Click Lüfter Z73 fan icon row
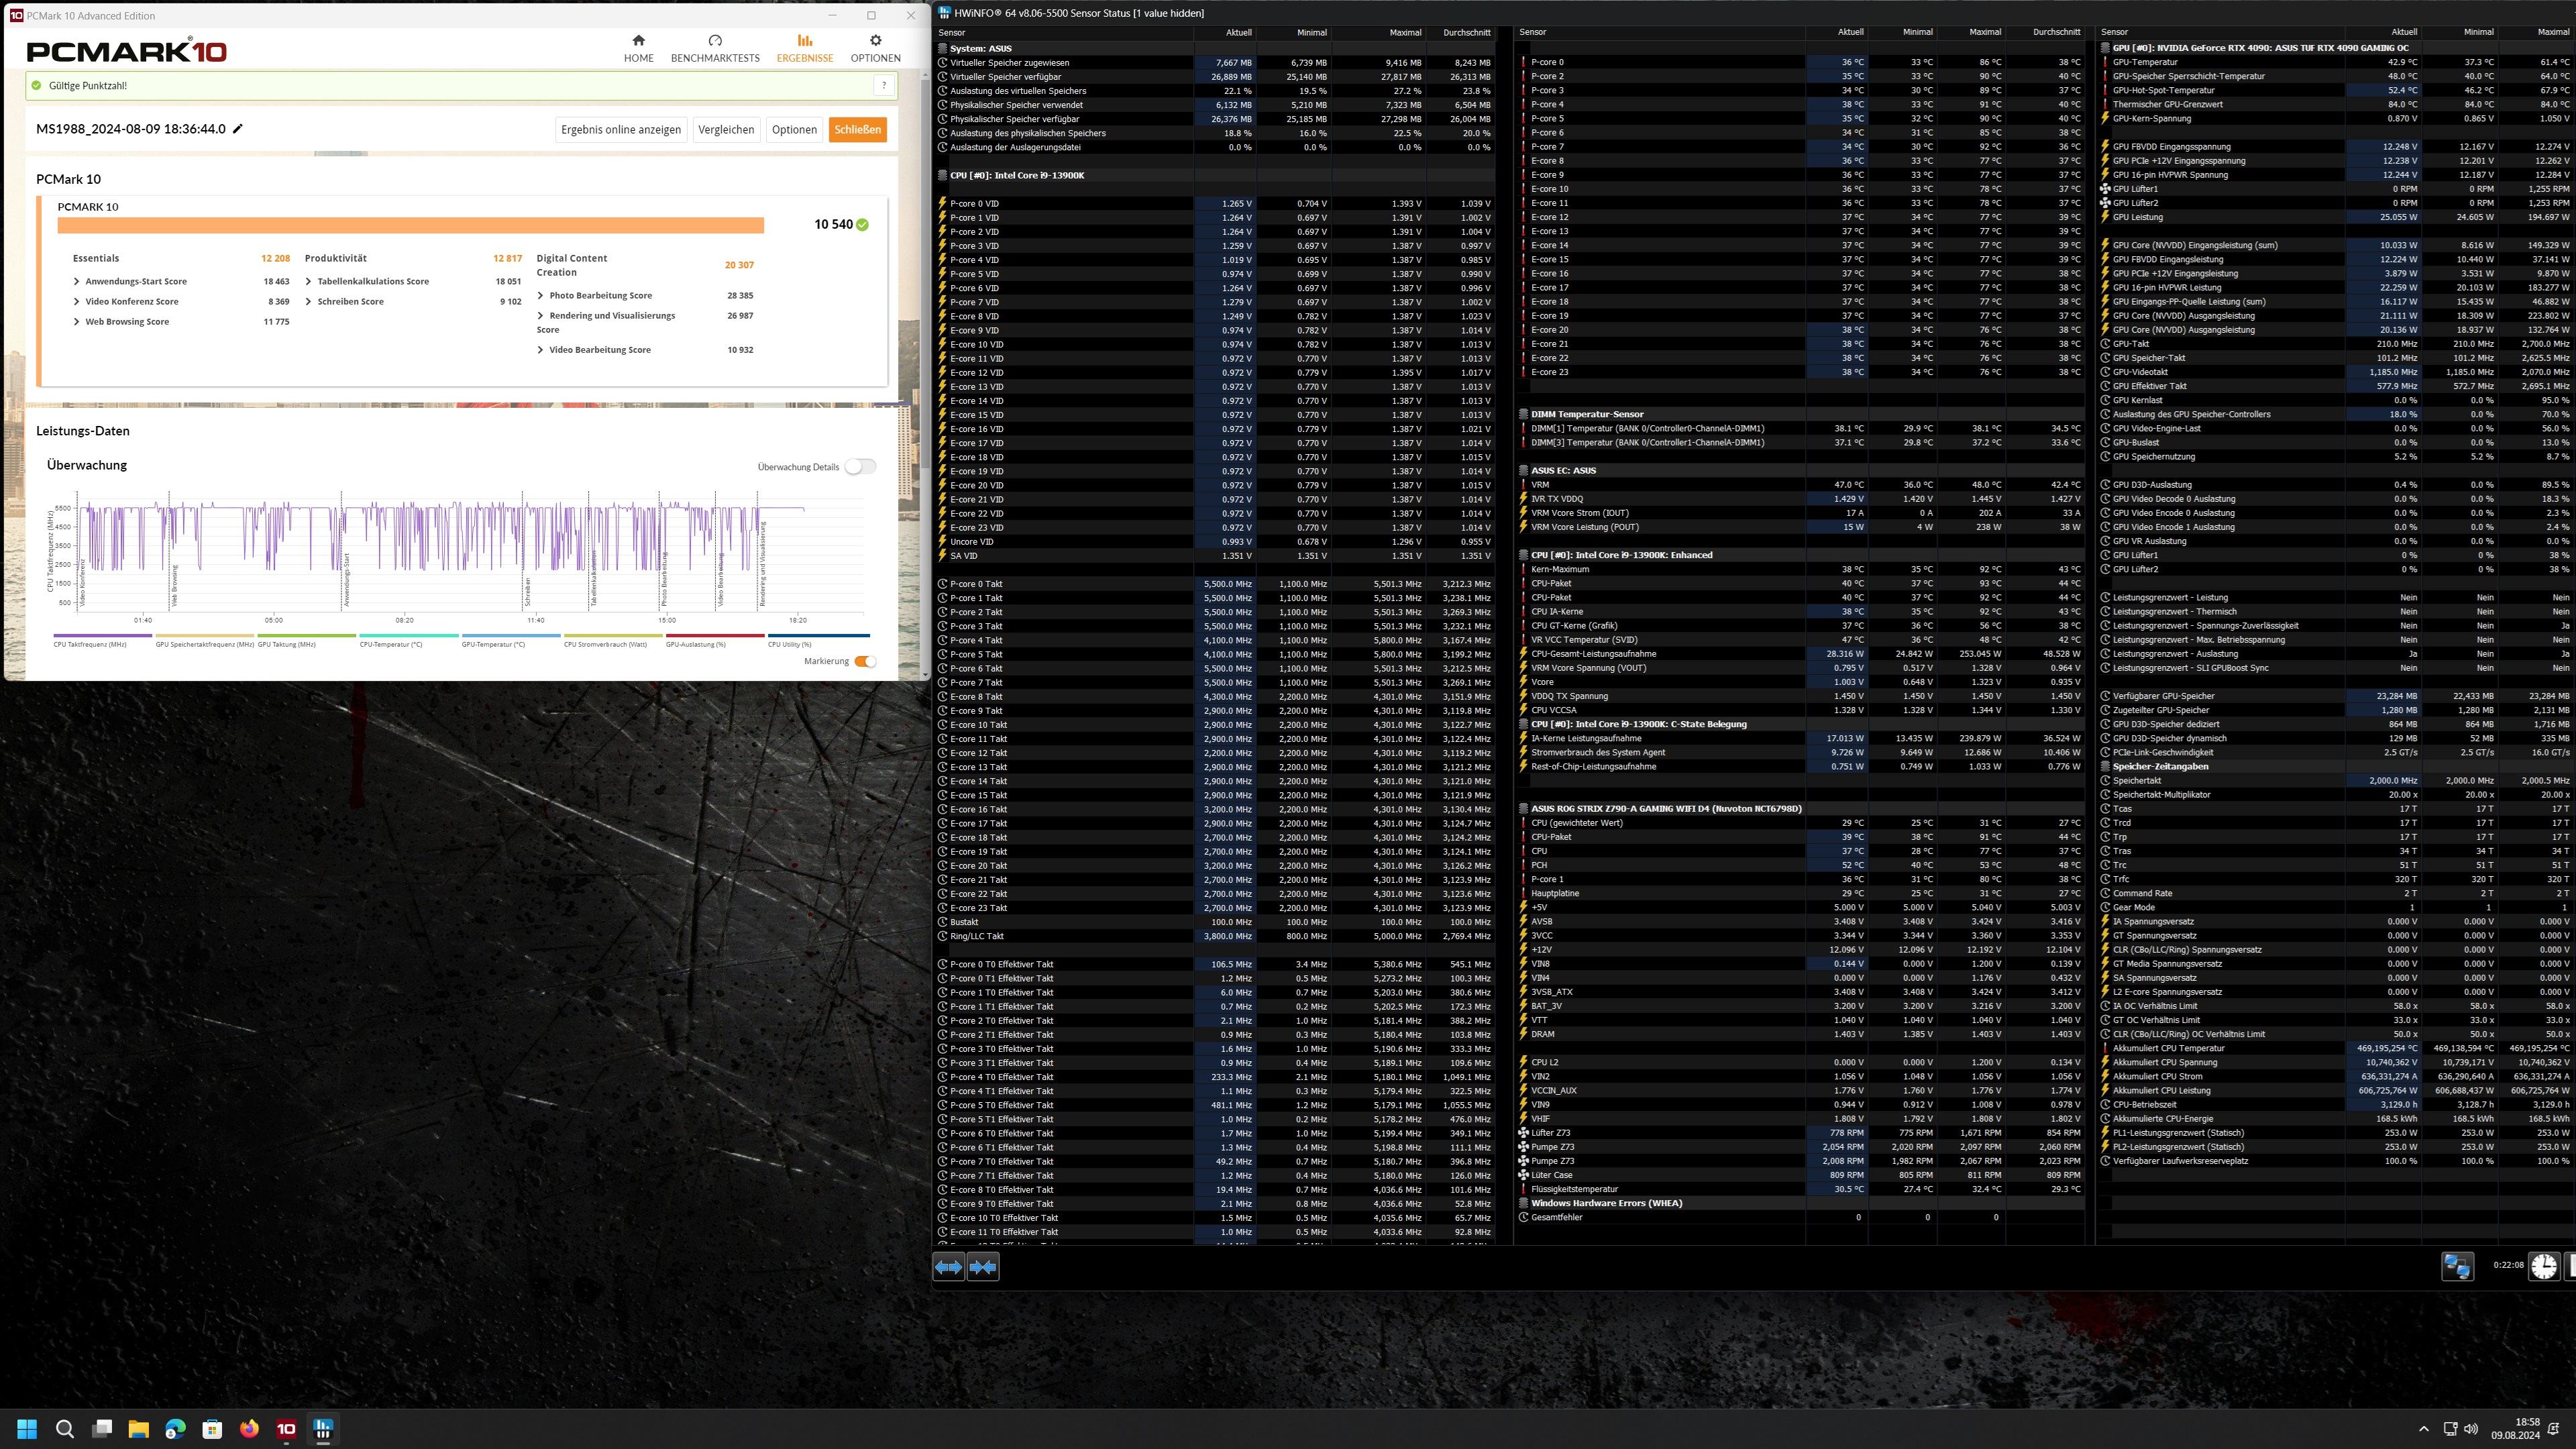The height and width of the screenshot is (1449, 2576). pos(1524,1133)
